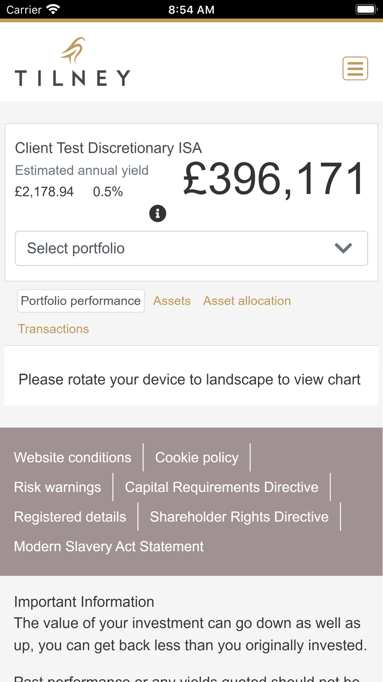
Task: Read the Modern Slavery Act Statement
Action: click(x=109, y=546)
